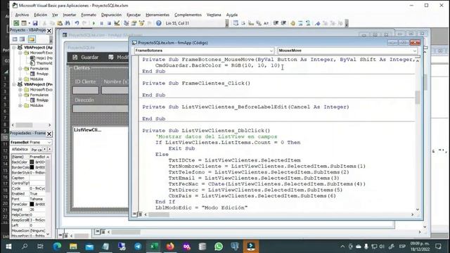The image size is (450, 253).
Task: Close the Propiedades panel
Action: click(49, 134)
